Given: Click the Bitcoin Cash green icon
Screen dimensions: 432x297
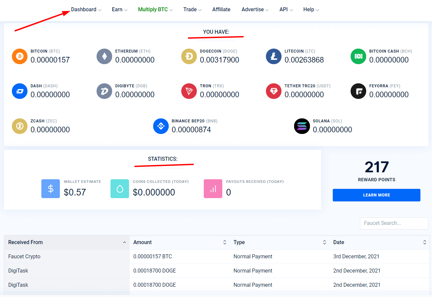Looking at the screenshot, I should (358, 56).
